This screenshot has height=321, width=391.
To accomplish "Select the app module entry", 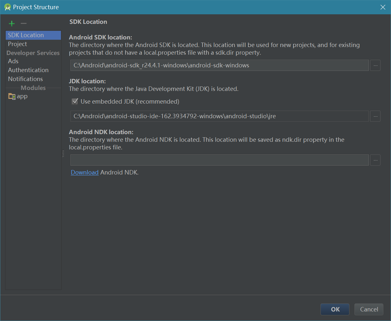I will 22,96.
